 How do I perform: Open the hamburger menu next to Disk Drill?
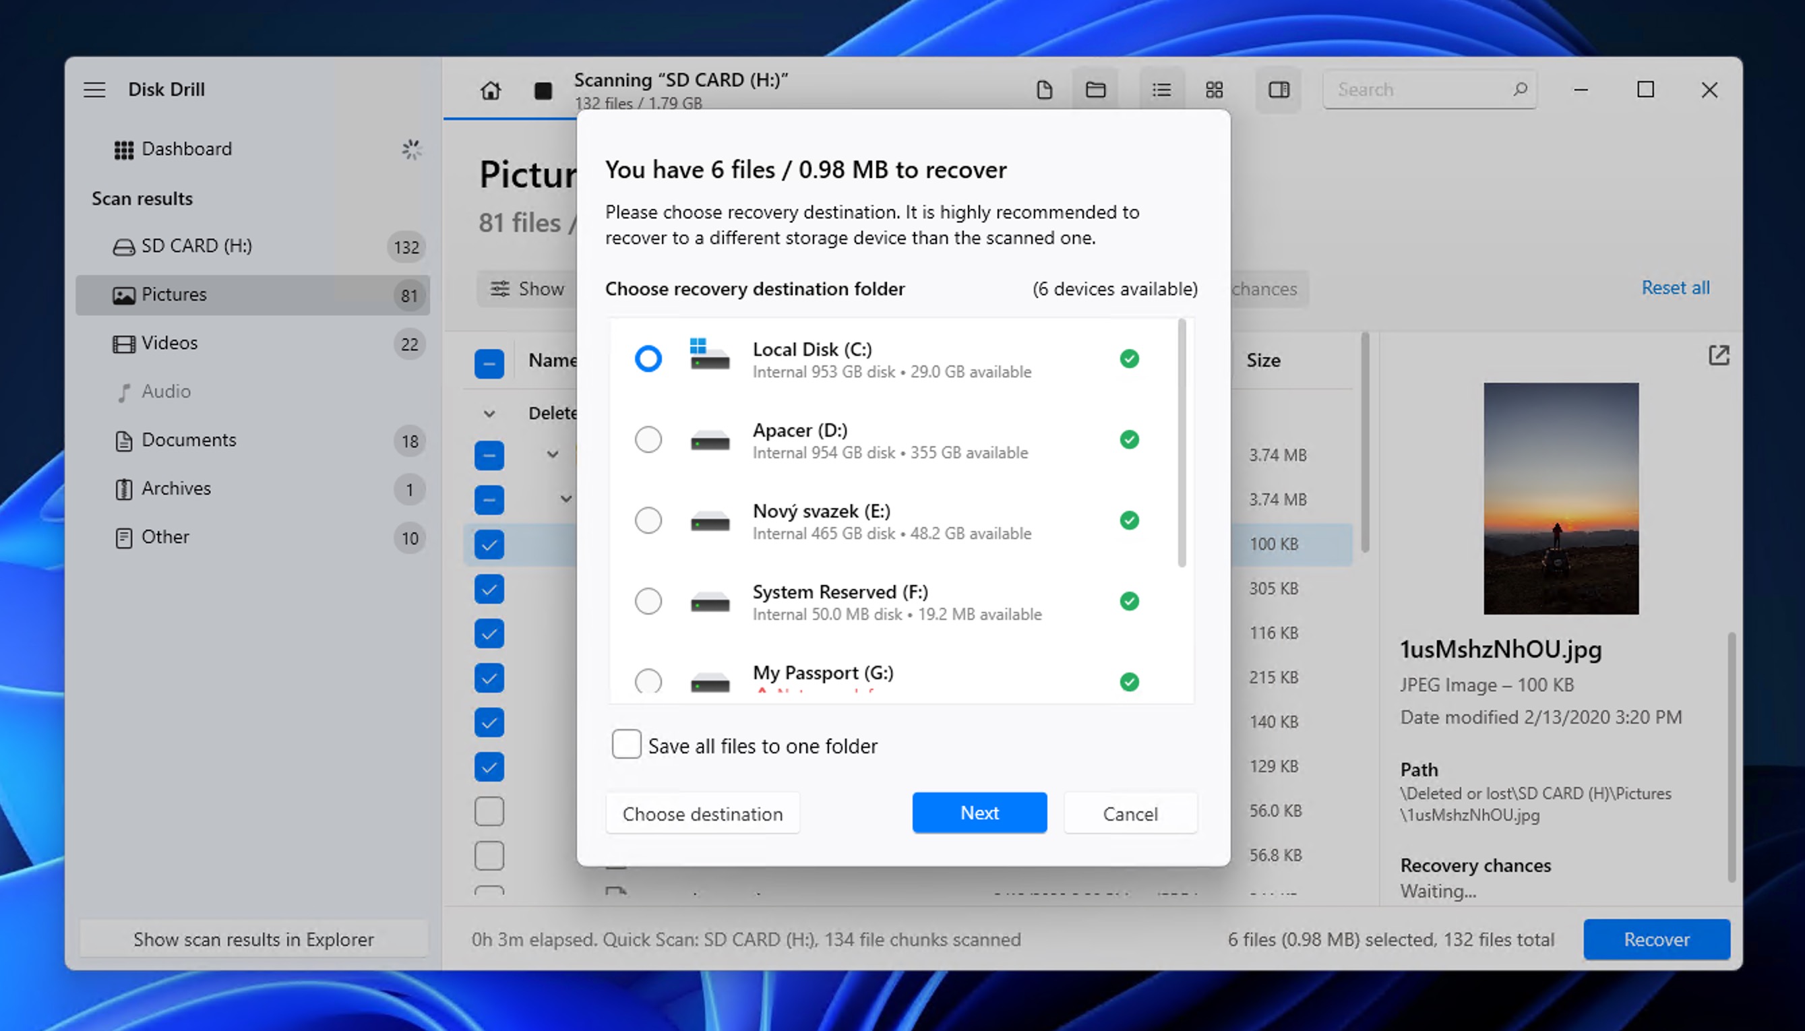pos(94,89)
